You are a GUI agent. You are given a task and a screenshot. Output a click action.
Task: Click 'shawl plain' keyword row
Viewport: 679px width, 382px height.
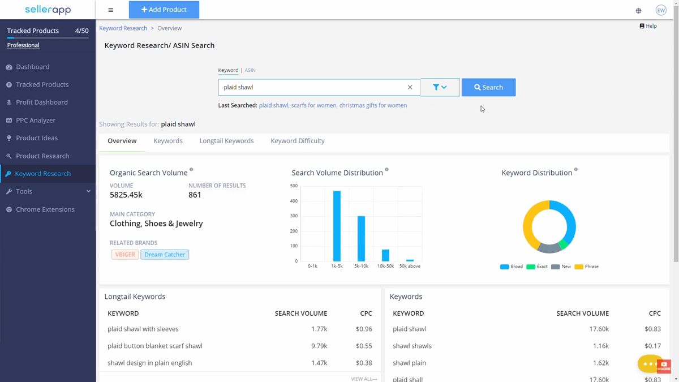point(526,363)
